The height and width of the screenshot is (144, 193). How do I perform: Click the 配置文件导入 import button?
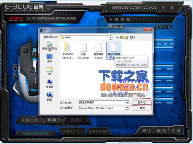click(x=73, y=131)
